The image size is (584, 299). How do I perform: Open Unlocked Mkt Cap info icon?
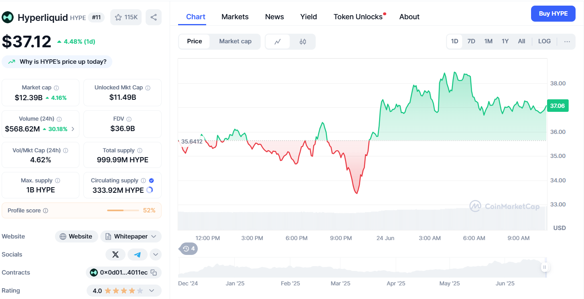[148, 88]
